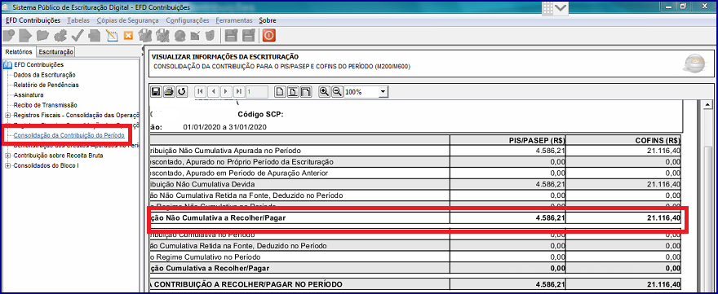Click the globe transmit toolbar icon

pos(179,35)
